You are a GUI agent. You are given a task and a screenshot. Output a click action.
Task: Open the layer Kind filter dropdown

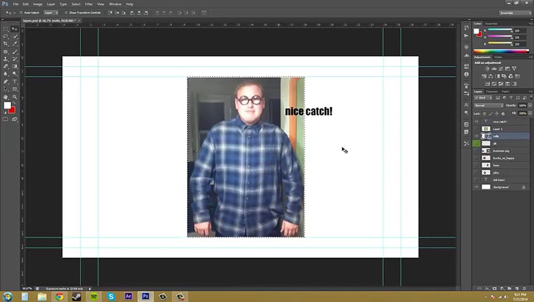483,98
